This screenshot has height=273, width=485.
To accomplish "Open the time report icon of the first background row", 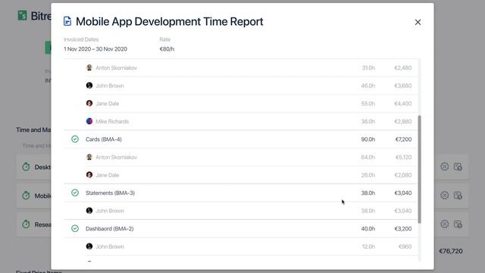I will 458,167.
